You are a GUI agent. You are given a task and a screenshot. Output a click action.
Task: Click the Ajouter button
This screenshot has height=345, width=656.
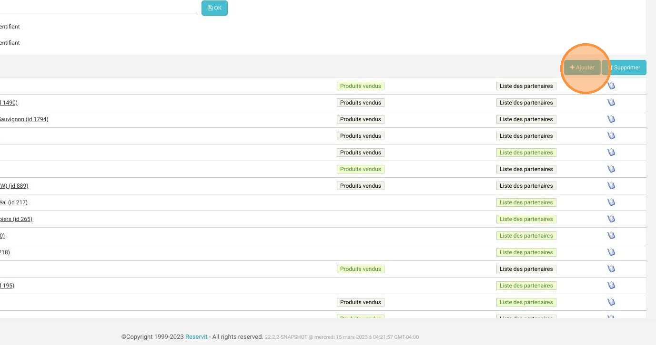tap(582, 67)
